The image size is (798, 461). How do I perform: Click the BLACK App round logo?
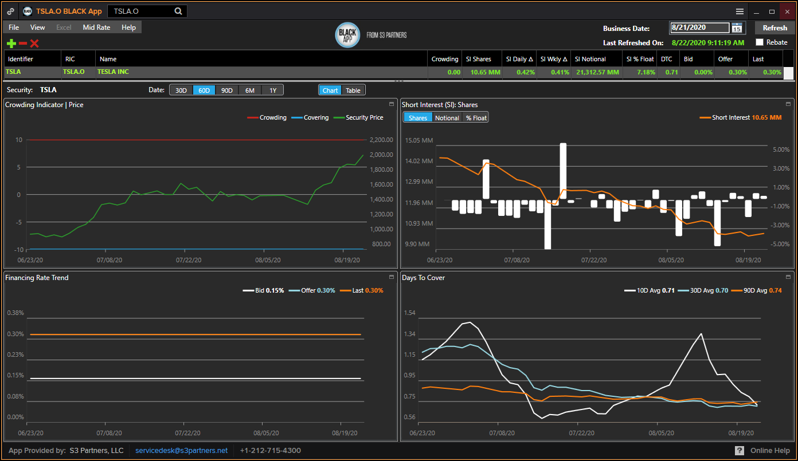pos(347,35)
